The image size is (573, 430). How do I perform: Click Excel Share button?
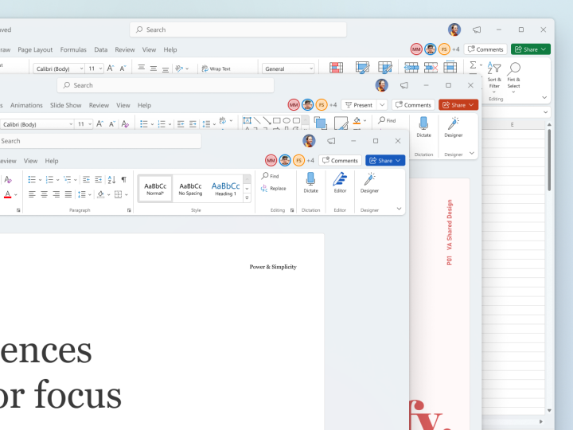[x=531, y=49]
